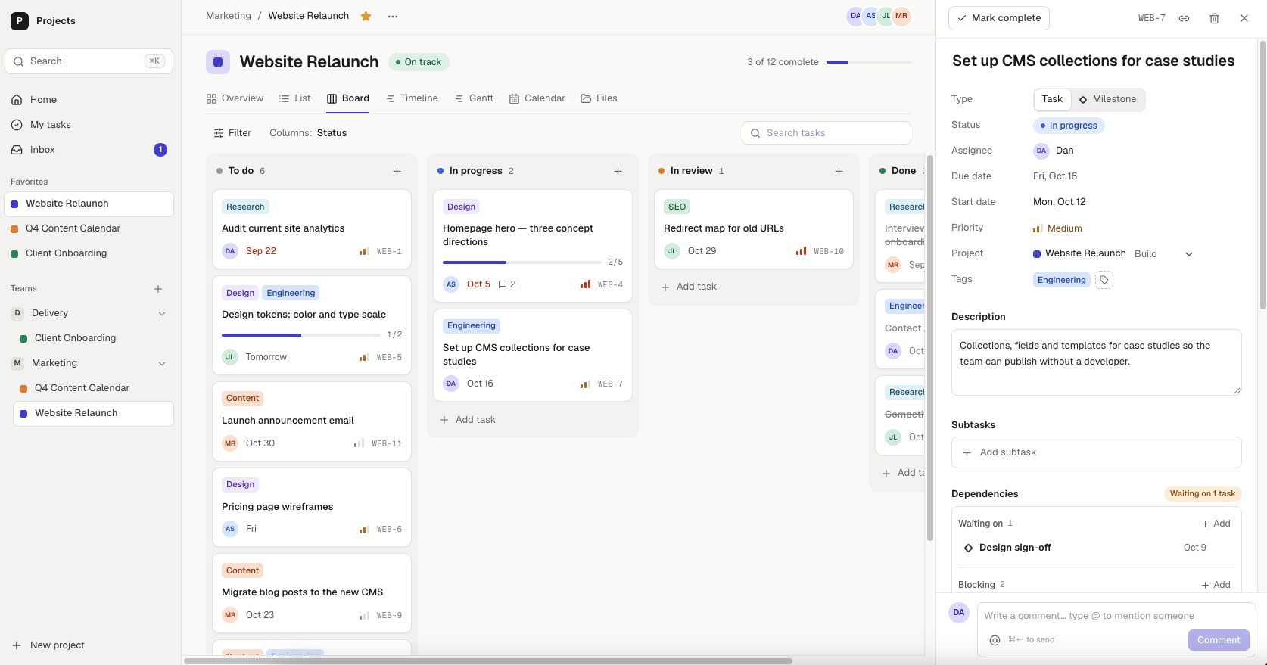The height and width of the screenshot is (665, 1267).
Task: Click the Homepage hero card progress bar
Action: [522, 263]
